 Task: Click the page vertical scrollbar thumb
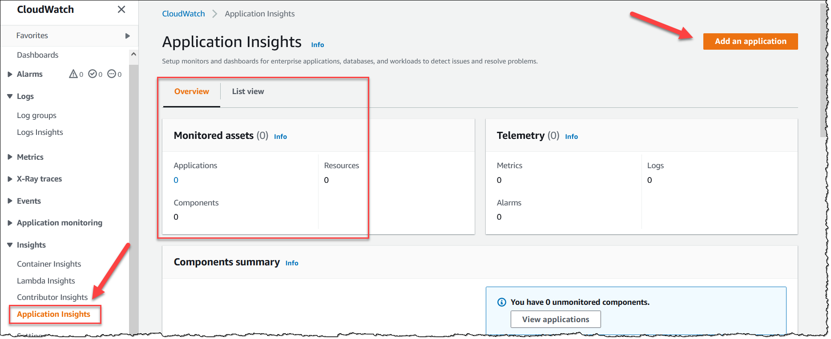coord(823,71)
